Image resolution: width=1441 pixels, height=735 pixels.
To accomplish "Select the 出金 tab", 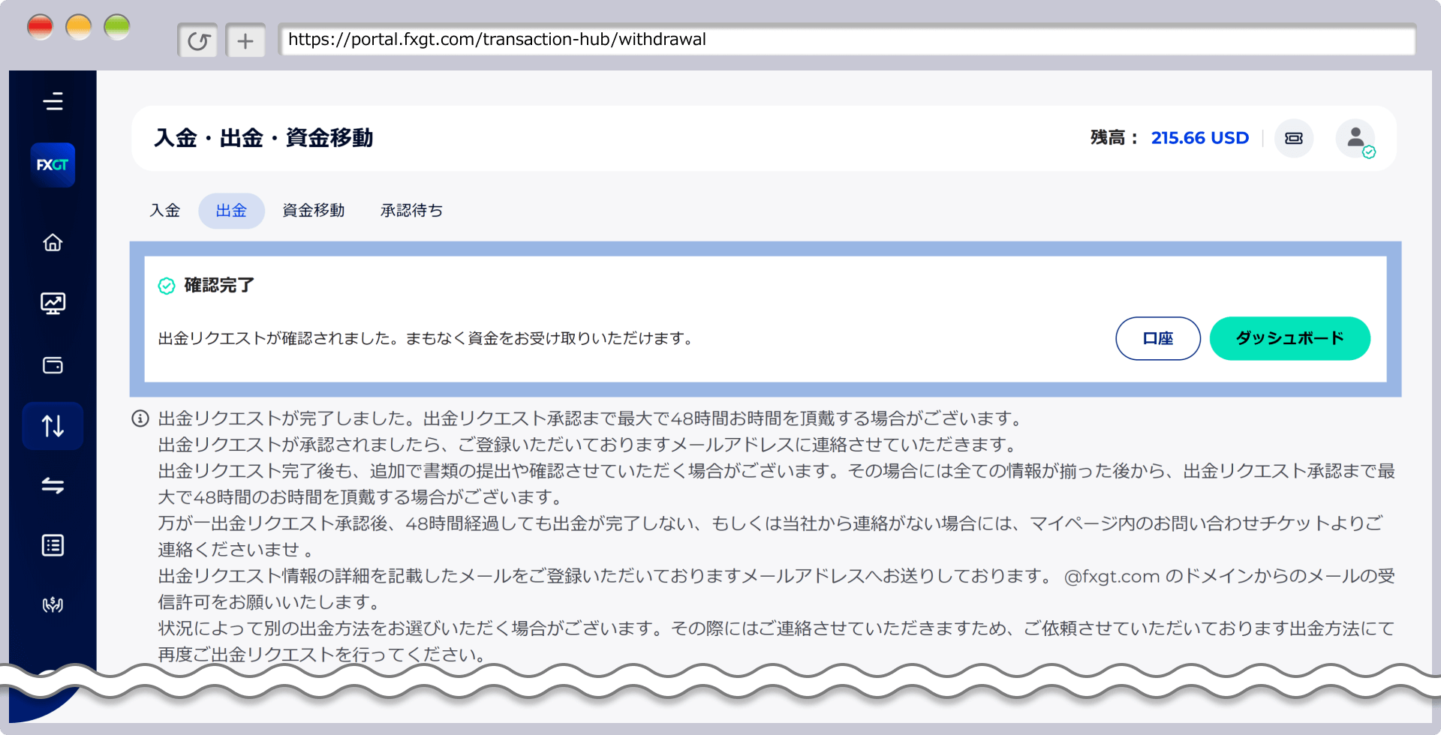I will 231,211.
